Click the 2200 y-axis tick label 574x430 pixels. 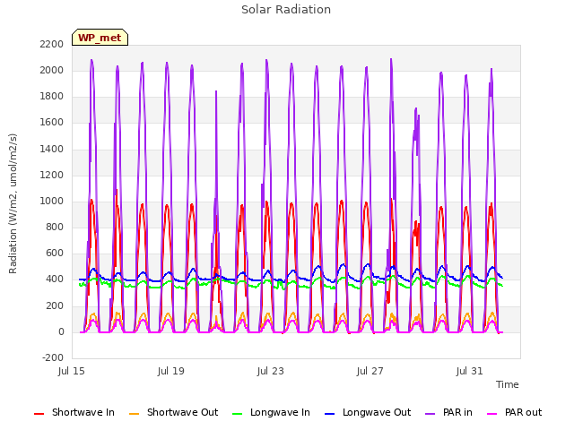coord(52,44)
